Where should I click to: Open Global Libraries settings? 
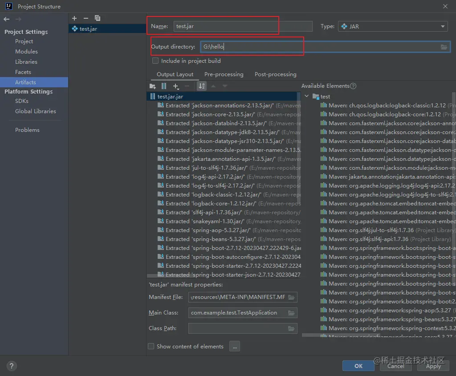pyautogui.click(x=36, y=111)
